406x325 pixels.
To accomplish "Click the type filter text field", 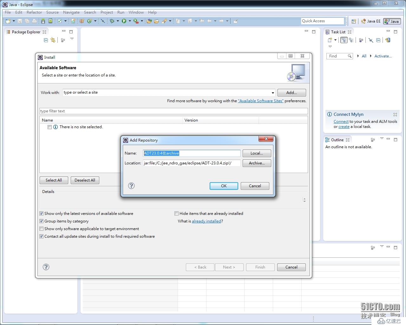I will [x=174, y=111].
